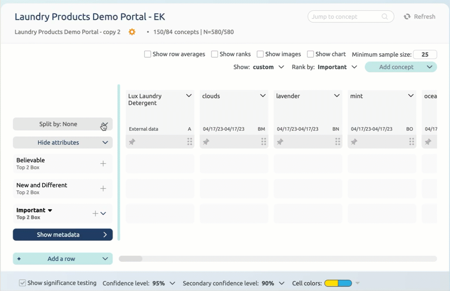The width and height of the screenshot is (450, 291).
Task: Enable Show row averages checkbox
Action: 148,54
